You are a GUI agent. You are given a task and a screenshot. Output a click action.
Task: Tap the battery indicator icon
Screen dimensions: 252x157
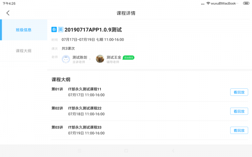246,3
